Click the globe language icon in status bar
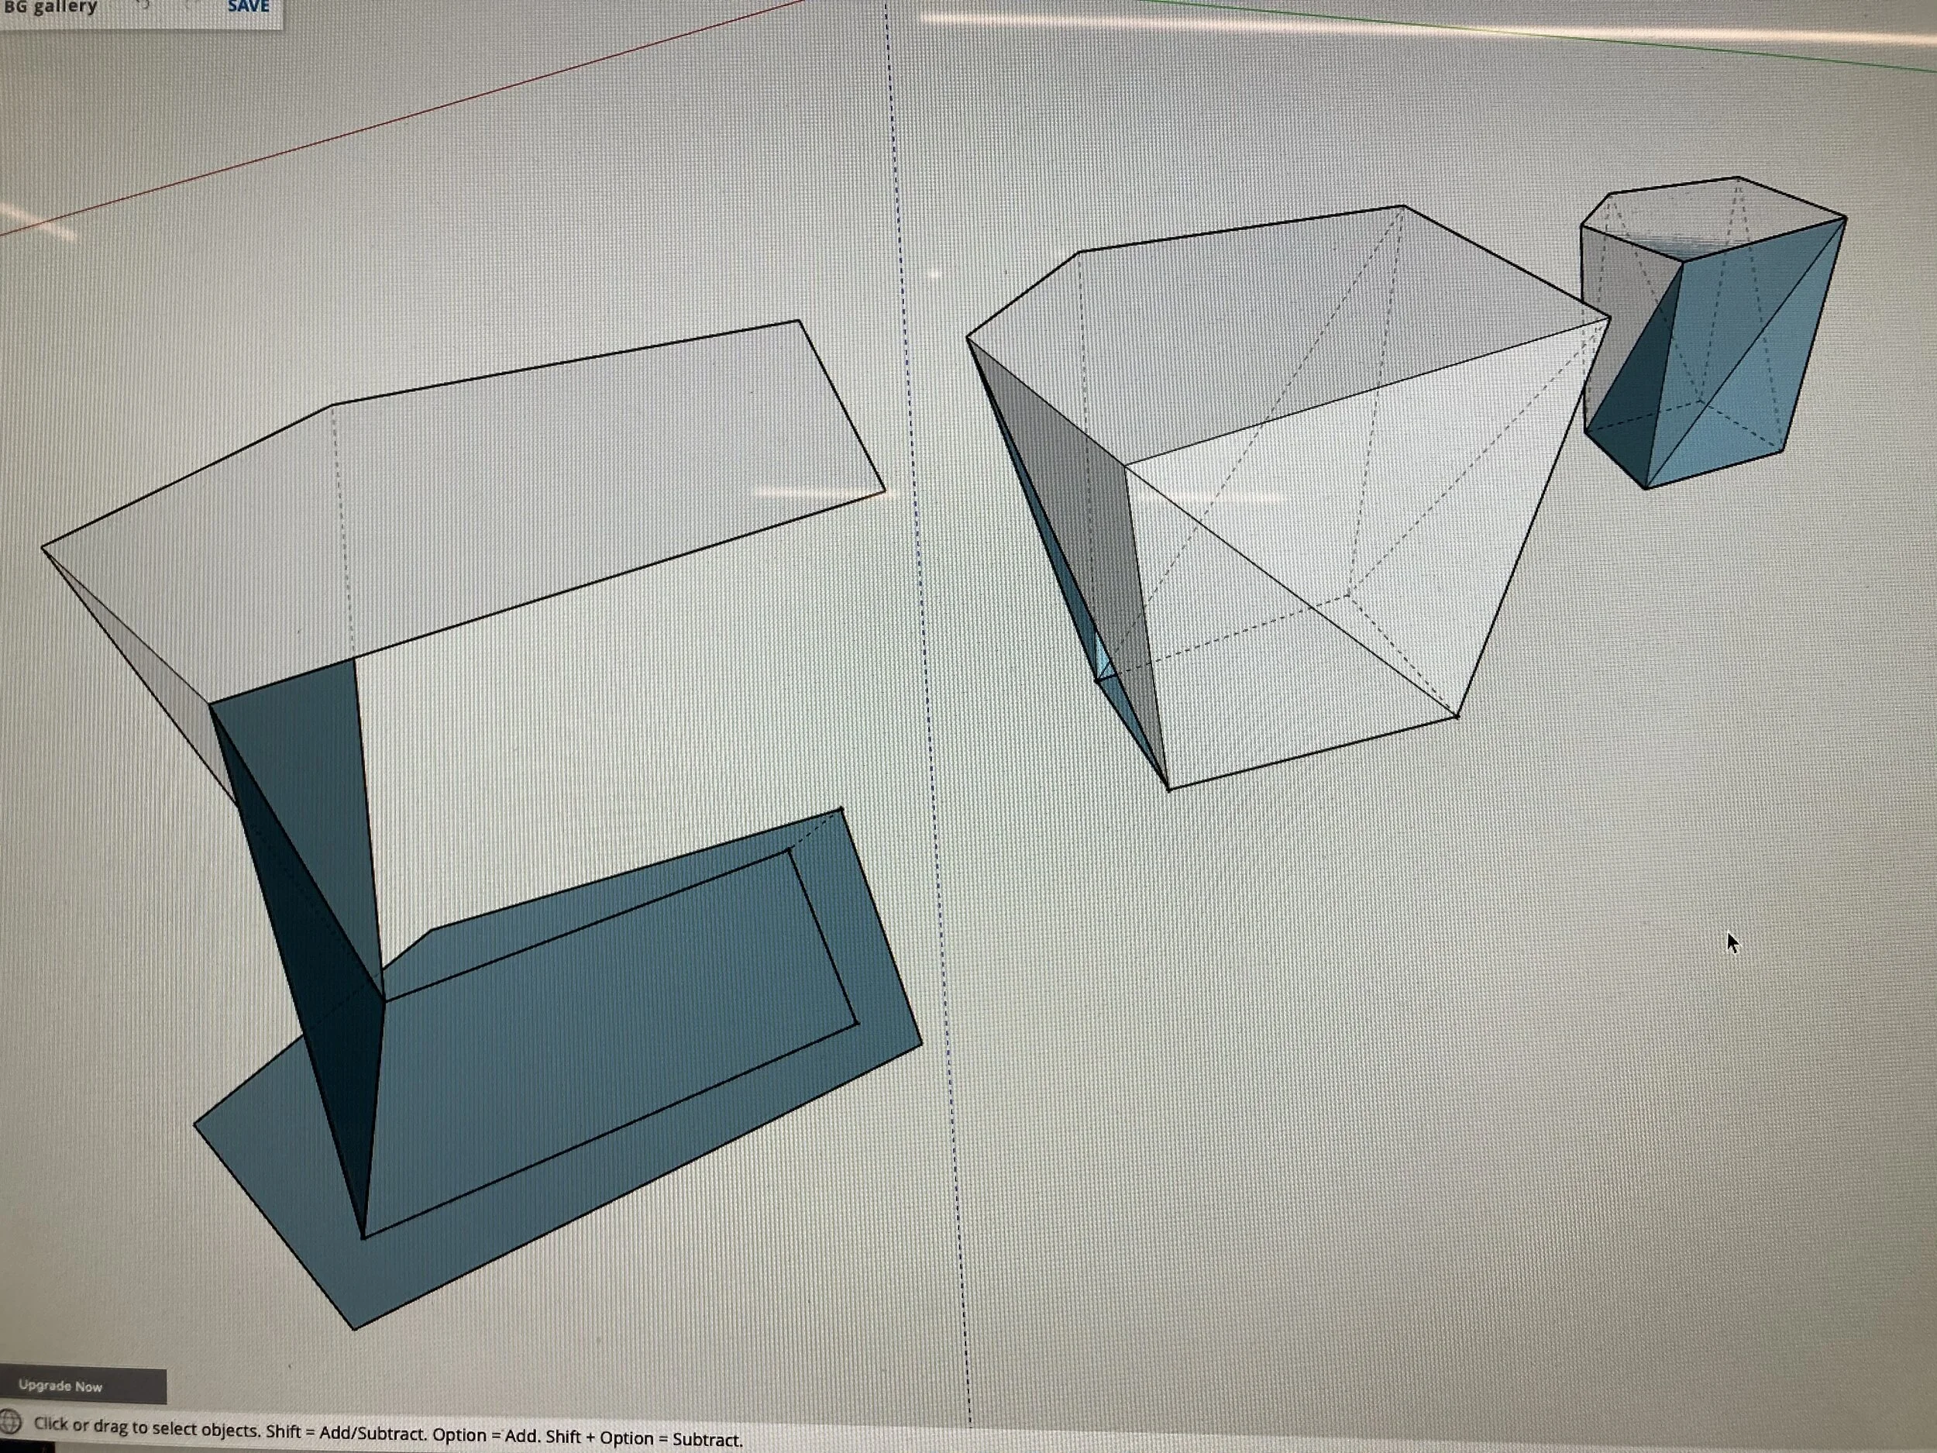Viewport: 1937px width, 1453px height. pos(9,1420)
